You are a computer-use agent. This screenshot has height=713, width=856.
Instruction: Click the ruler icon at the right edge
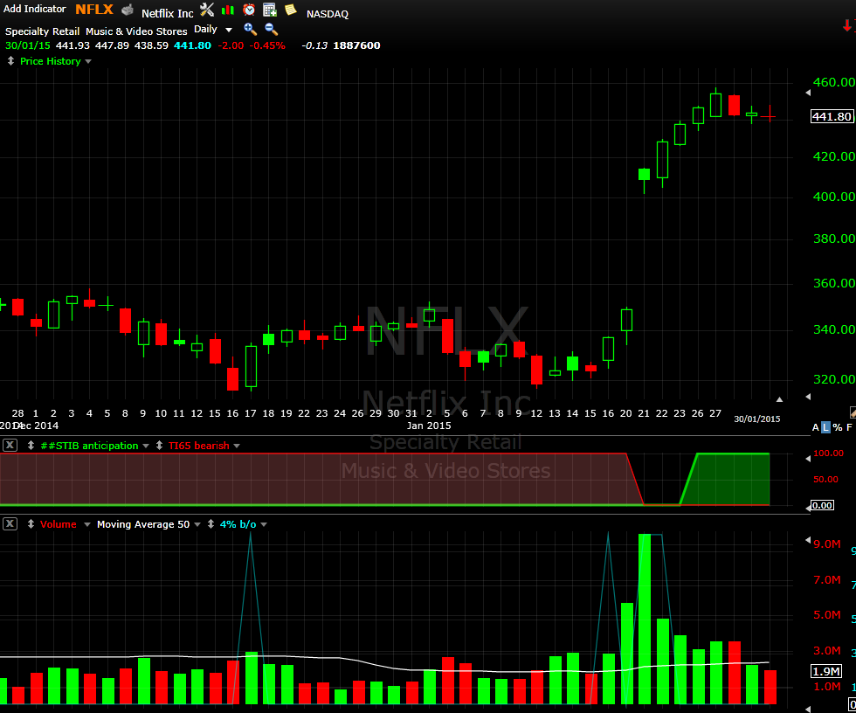click(x=853, y=412)
